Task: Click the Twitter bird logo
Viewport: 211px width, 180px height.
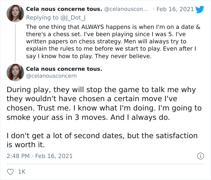Action: pos(200,9)
